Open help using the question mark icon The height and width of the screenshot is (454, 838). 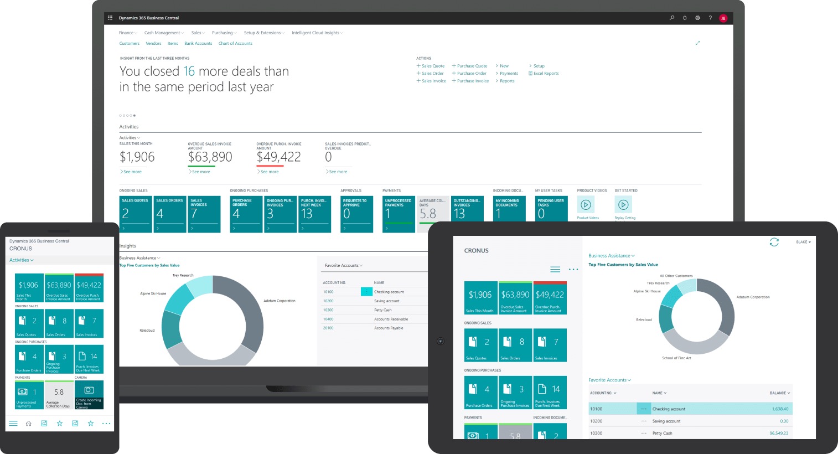(710, 18)
